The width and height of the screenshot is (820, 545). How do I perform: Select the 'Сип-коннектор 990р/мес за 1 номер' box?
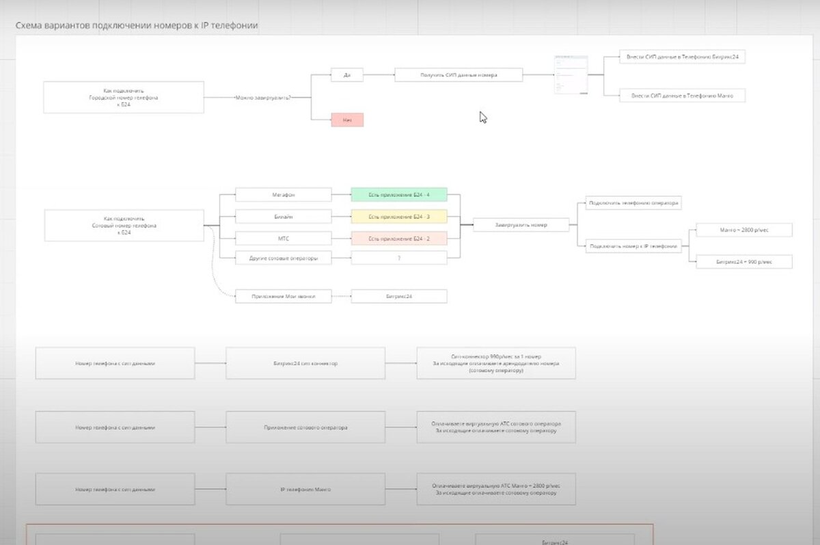tap(496, 363)
